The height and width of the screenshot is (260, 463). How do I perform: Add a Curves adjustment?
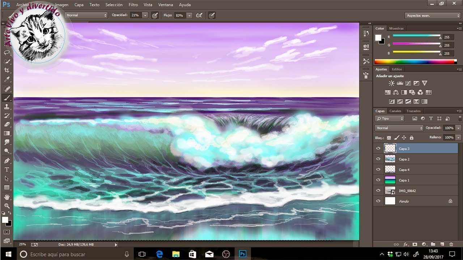point(408,83)
